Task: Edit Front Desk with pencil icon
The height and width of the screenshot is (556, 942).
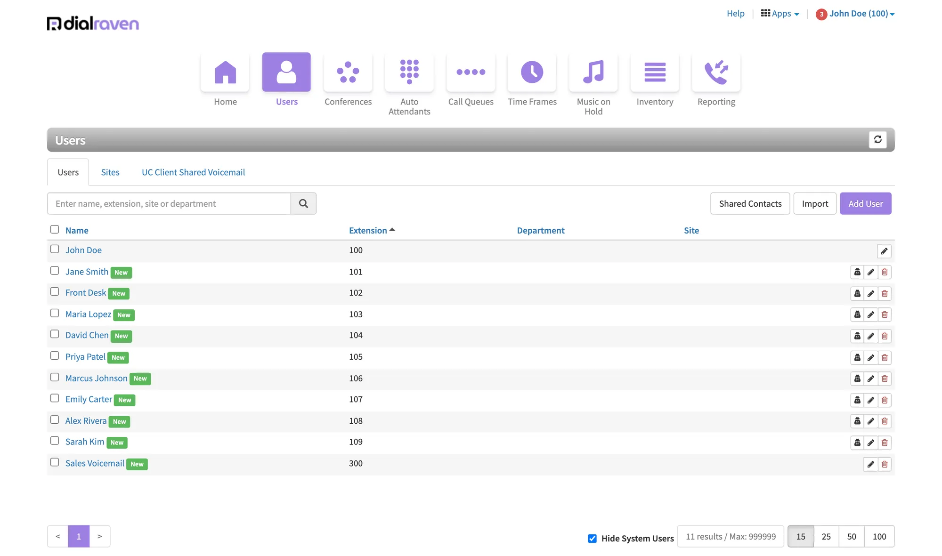Action: (x=871, y=293)
